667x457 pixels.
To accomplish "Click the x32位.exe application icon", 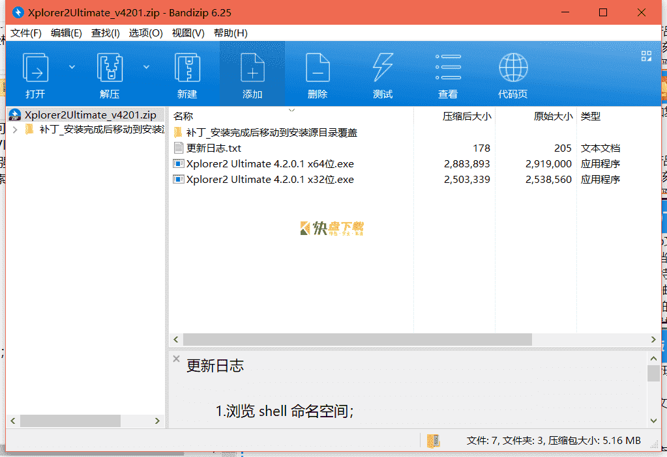I will pyautogui.click(x=178, y=179).
